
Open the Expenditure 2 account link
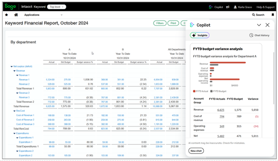[x=26, y=155]
